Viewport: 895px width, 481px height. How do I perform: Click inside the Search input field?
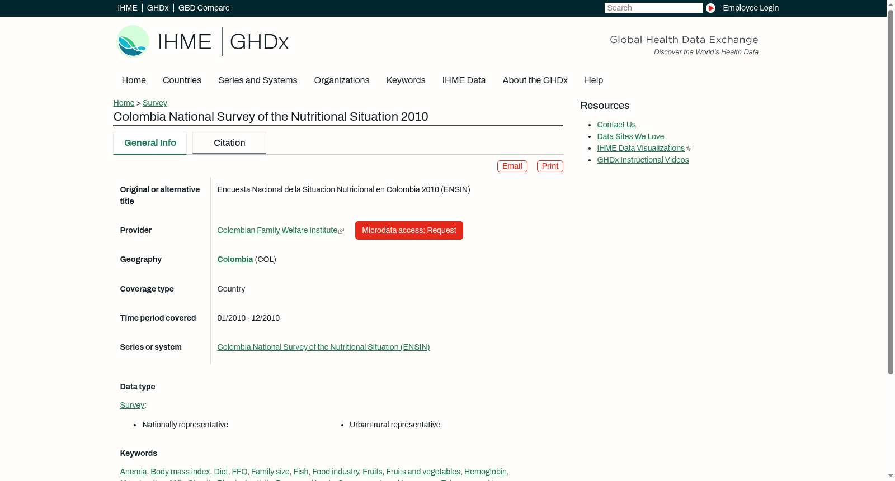pos(653,8)
